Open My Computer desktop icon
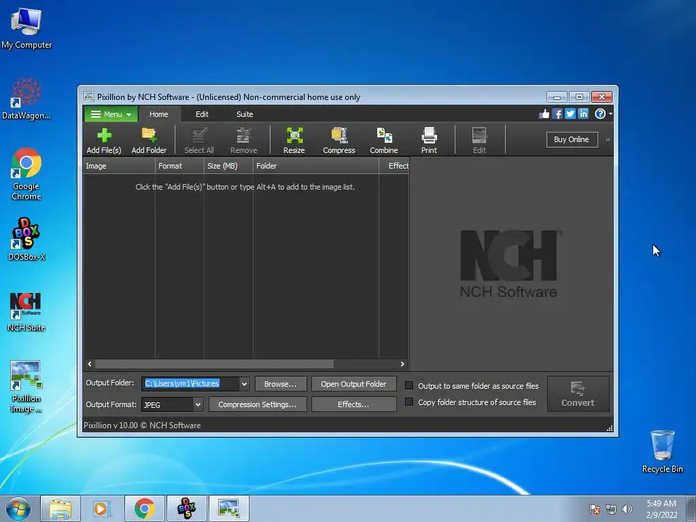 (x=27, y=28)
